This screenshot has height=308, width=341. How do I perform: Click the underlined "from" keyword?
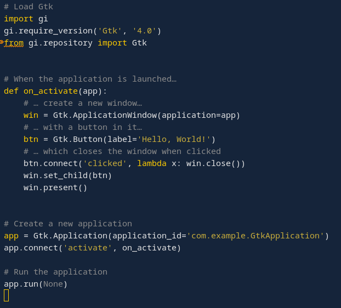(x=14, y=43)
